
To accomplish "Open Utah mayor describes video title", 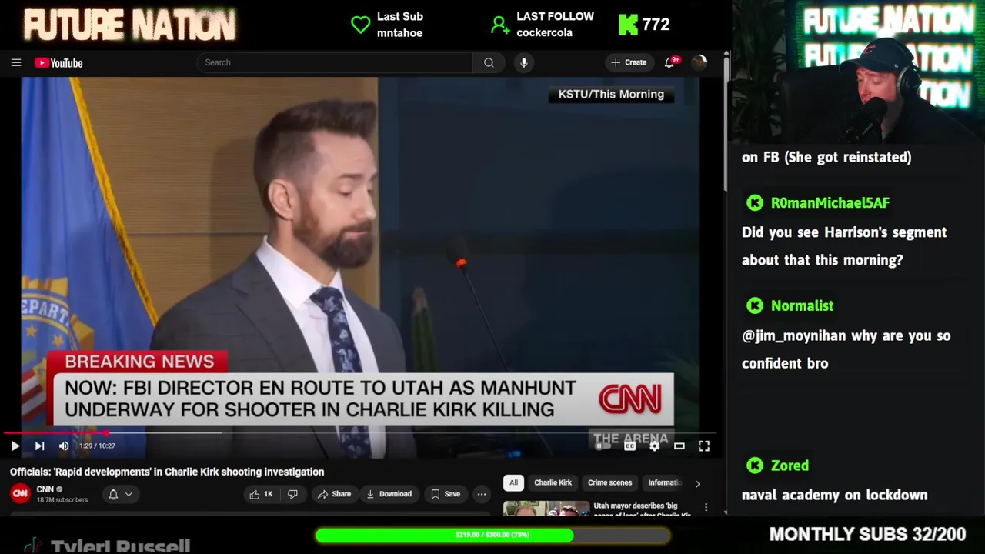I will coord(642,509).
